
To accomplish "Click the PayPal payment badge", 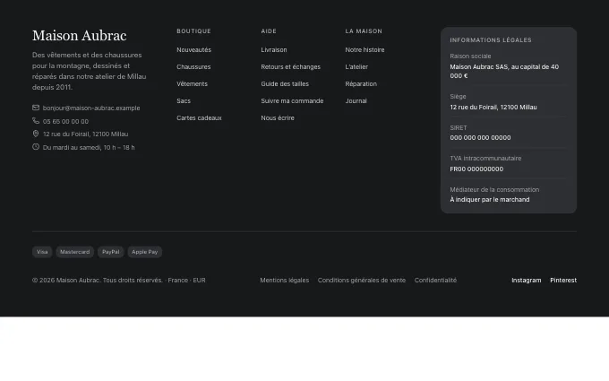I will coord(111,252).
